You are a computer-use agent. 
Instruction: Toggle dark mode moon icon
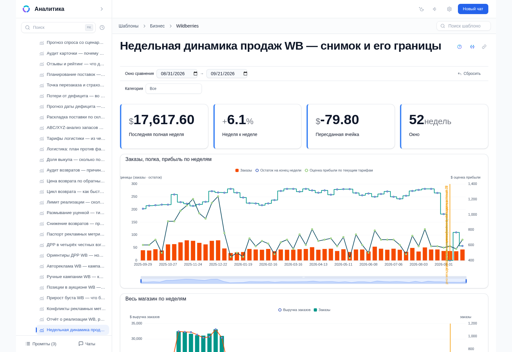421,9
